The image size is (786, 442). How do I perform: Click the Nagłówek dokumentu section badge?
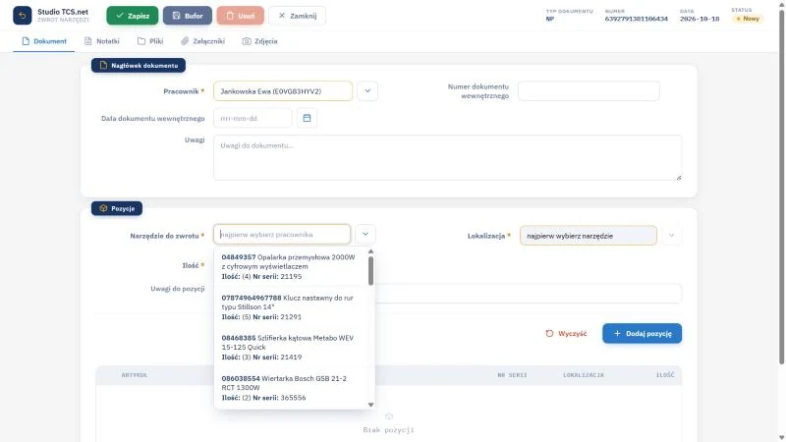tap(139, 65)
